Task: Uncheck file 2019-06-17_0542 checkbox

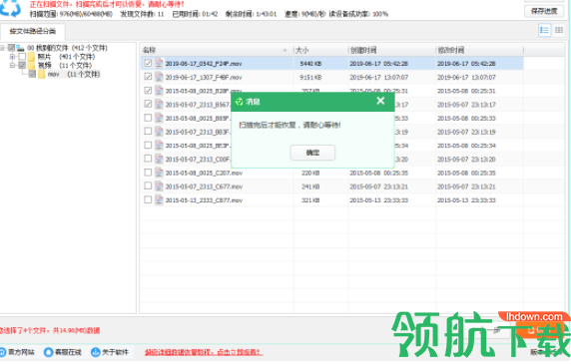Action: tap(148, 63)
